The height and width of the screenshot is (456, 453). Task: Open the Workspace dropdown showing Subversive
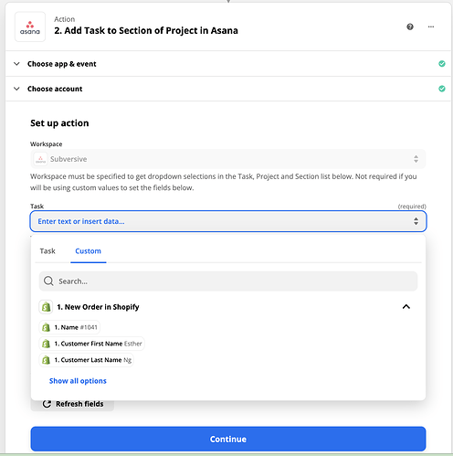[228, 159]
